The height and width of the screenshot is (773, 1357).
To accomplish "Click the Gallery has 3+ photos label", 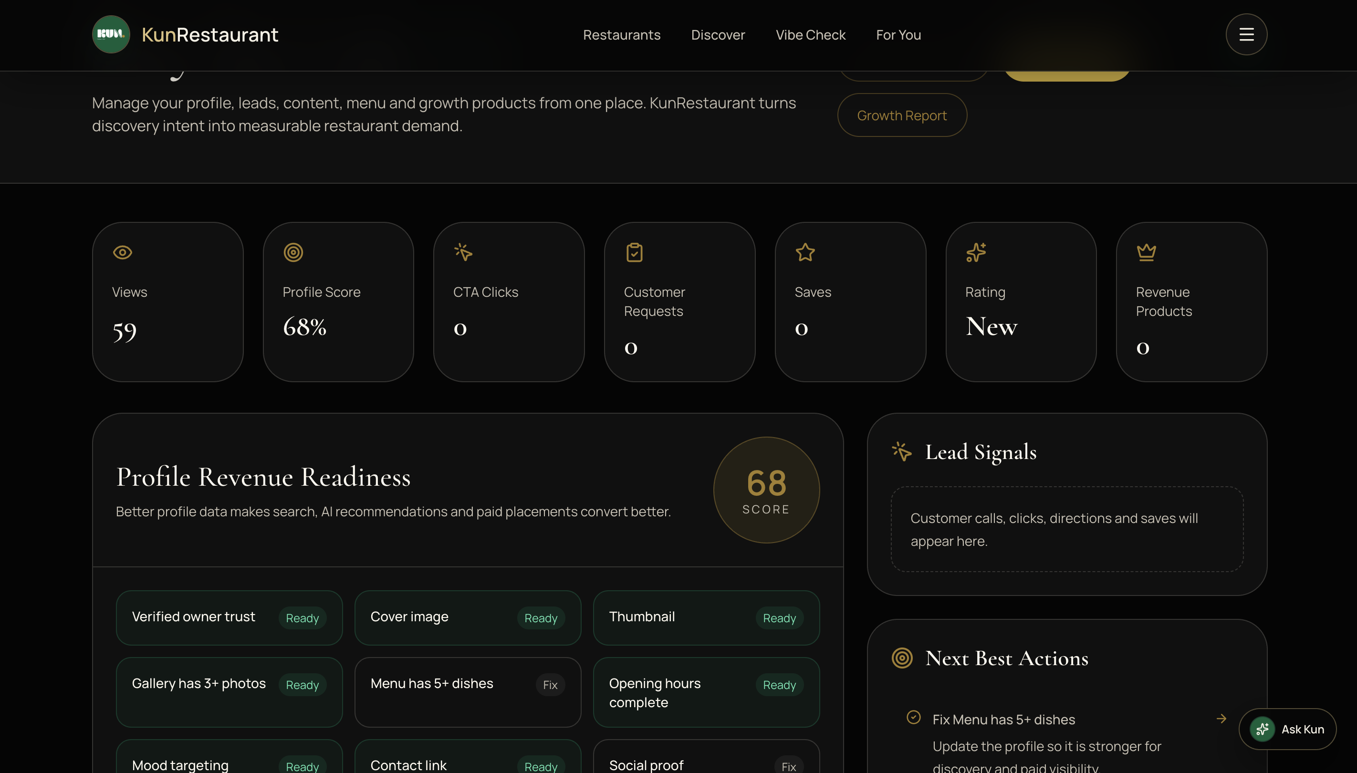I will 198,683.
